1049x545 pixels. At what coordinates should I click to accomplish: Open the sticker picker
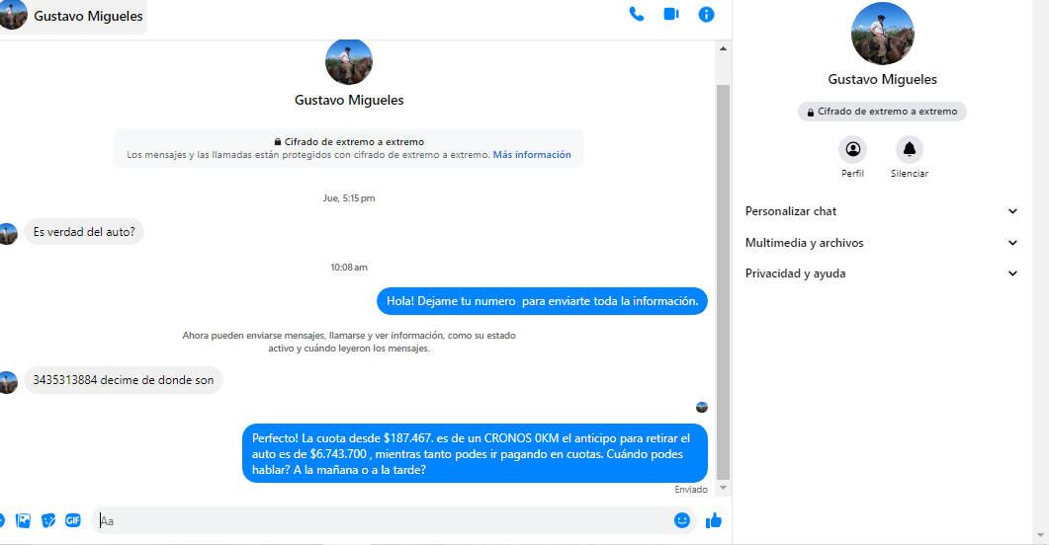(48, 520)
